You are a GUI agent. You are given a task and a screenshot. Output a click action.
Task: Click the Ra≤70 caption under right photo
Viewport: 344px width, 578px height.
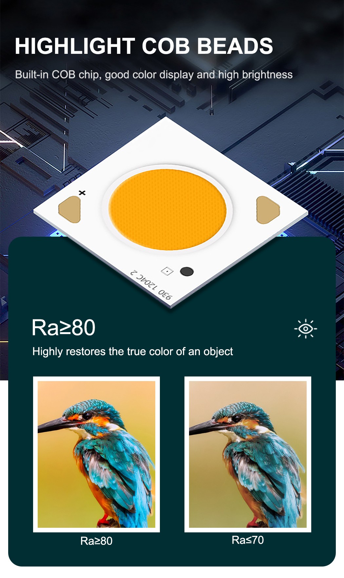click(x=248, y=540)
